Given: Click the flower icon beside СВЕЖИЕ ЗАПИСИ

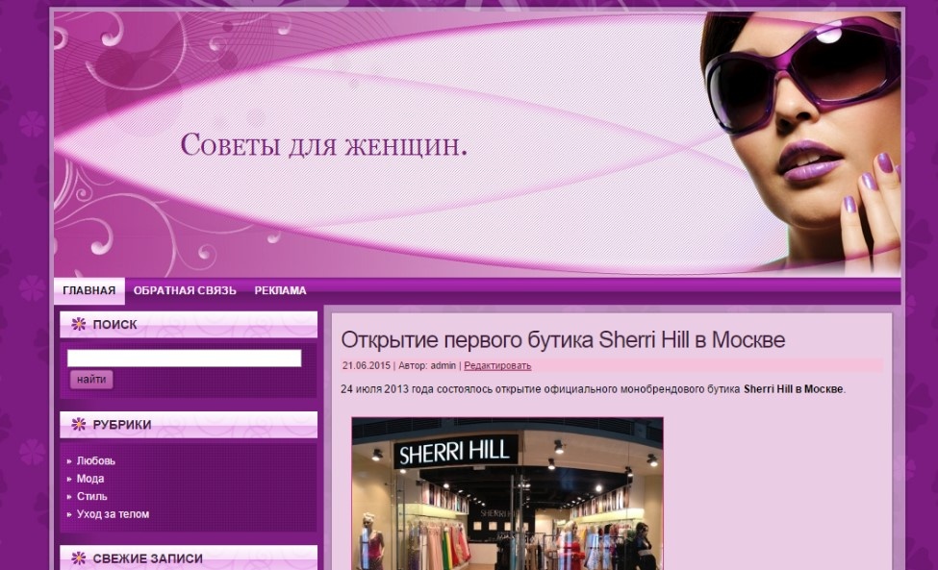Looking at the screenshot, I should pyautogui.click(x=78, y=558).
